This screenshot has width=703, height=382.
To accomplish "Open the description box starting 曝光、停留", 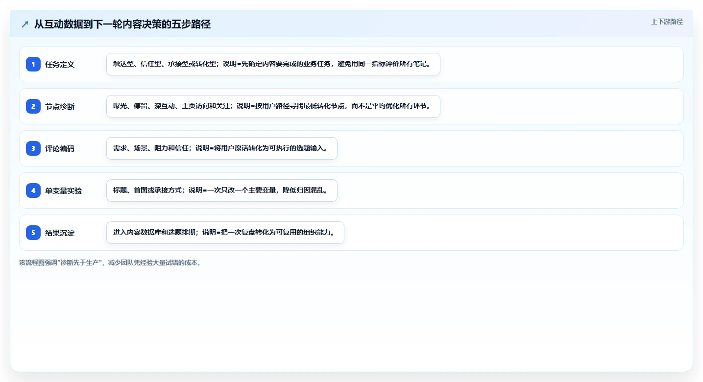I will click(273, 106).
